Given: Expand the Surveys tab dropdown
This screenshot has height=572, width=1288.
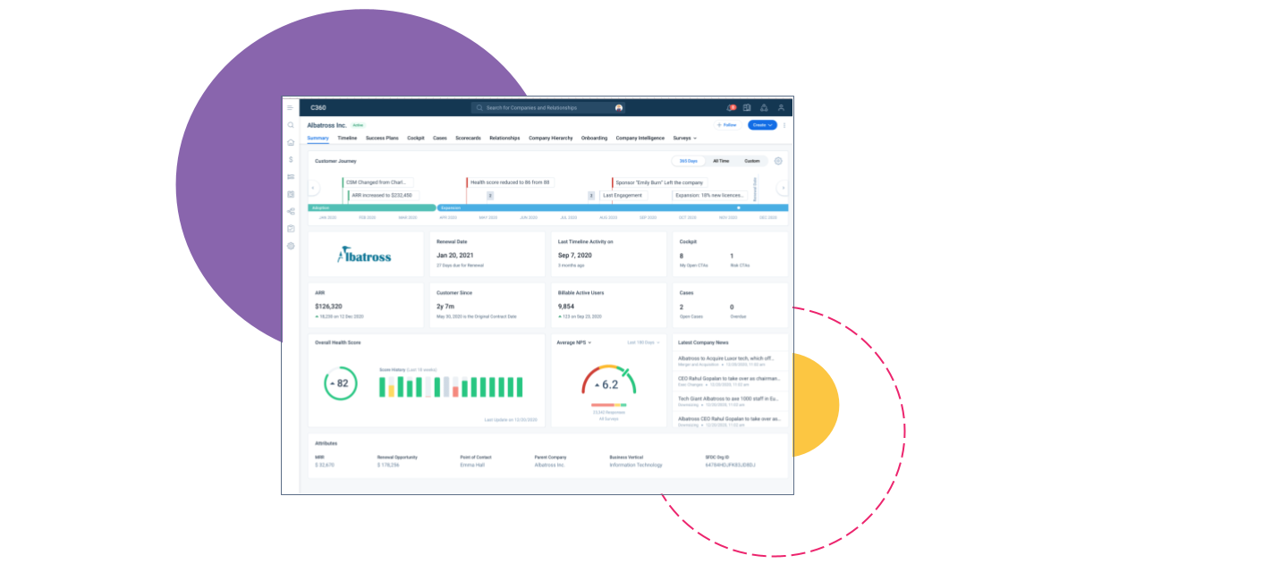Looking at the screenshot, I should click(x=684, y=138).
